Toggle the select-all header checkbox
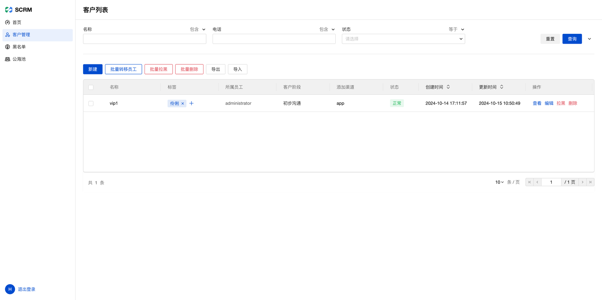Screen dimensions: 602x300 pyautogui.click(x=91, y=87)
